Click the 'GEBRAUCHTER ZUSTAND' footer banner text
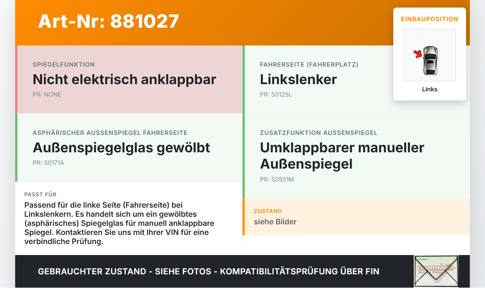485x288 pixels. click(208, 271)
